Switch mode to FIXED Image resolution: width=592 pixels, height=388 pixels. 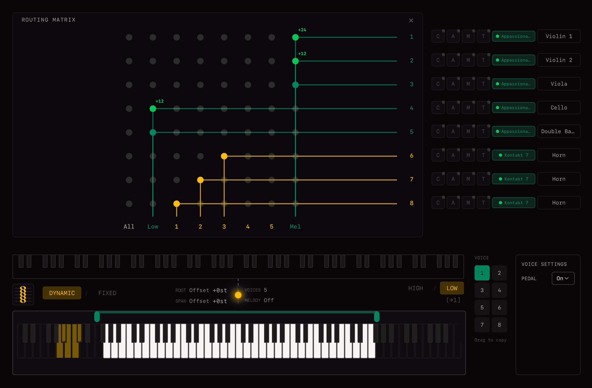point(107,293)
